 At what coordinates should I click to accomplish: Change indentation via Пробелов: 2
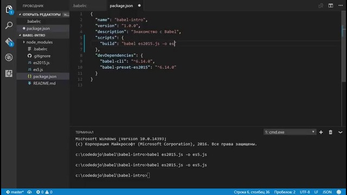click(285, 192)
